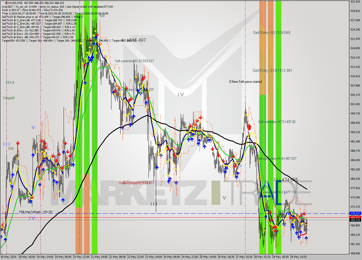
Task: Click '0 New Sell wave started' annotation
Action: click(245, 82)
